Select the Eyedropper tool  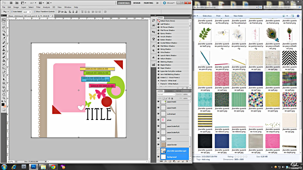coord(3,38)
